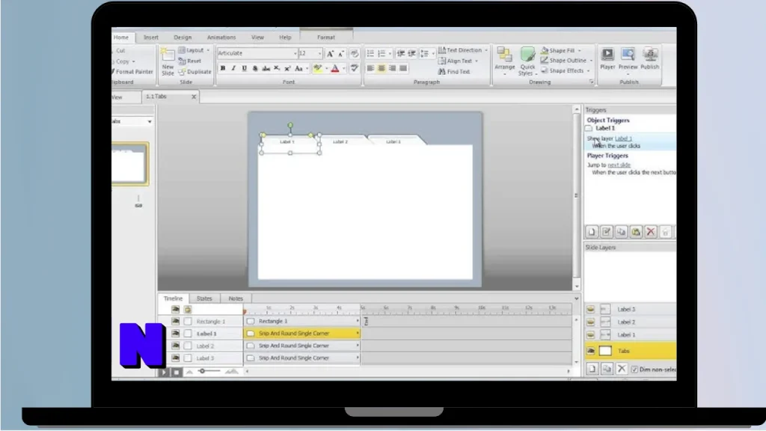Align text to the left
Screen dimensions: 766x431
click(370, 68)
